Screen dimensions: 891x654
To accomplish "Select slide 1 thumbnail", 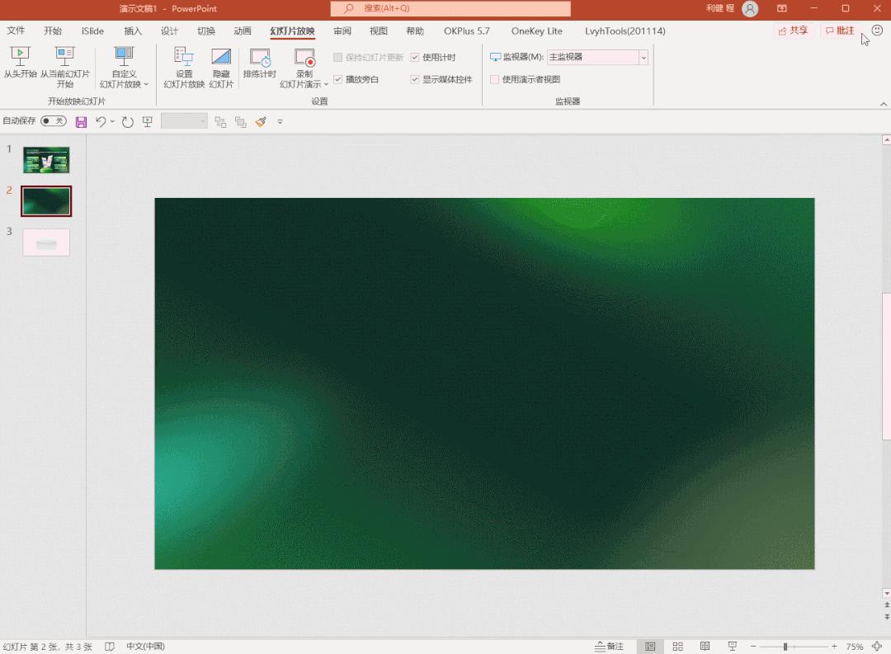I will click(x=46, y=160).
